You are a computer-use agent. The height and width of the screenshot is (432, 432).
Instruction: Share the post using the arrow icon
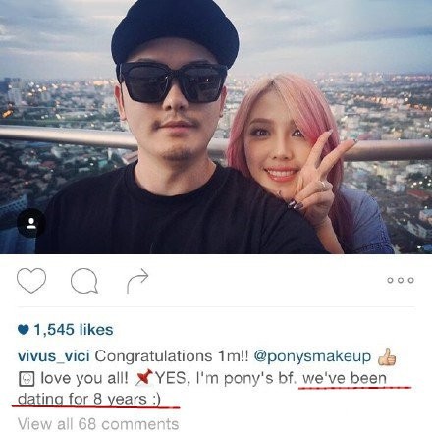pos(137,281)
